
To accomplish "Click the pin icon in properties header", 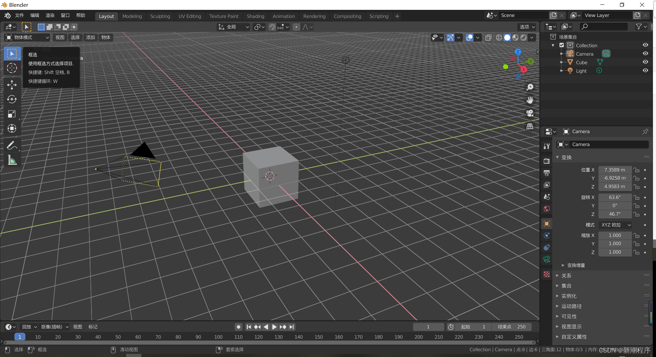I will pos(645,131).
